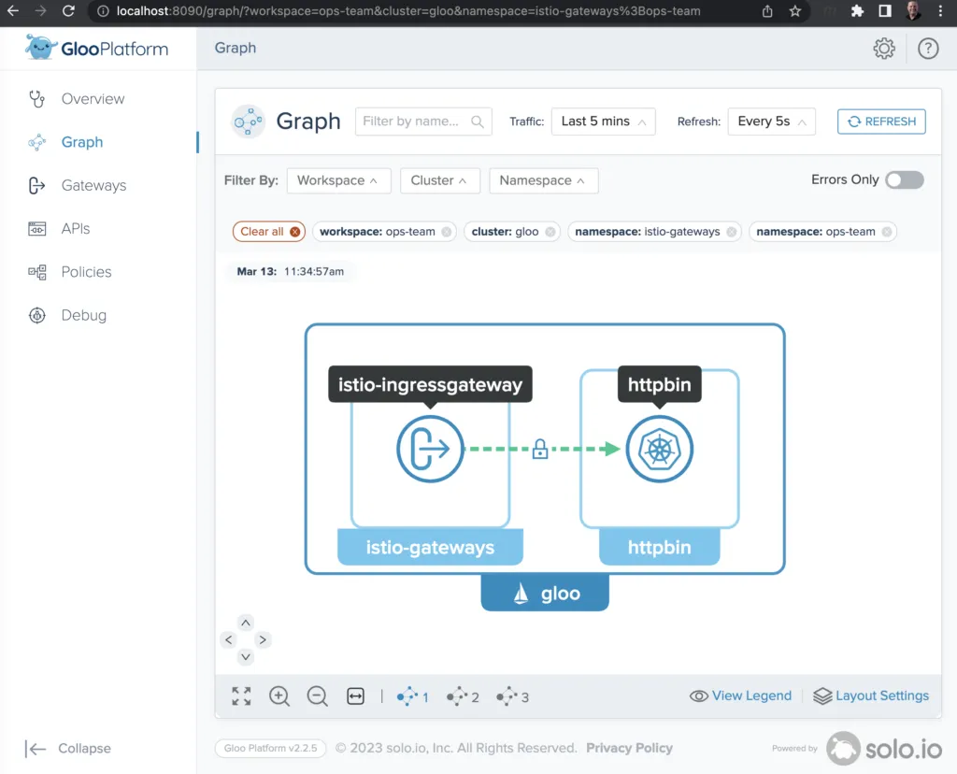
Task: Click the httpbin namespace label
Action: click(x=659, y=547)
